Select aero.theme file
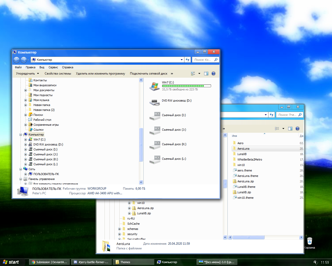The image size is (332, 266). (245, 170)
